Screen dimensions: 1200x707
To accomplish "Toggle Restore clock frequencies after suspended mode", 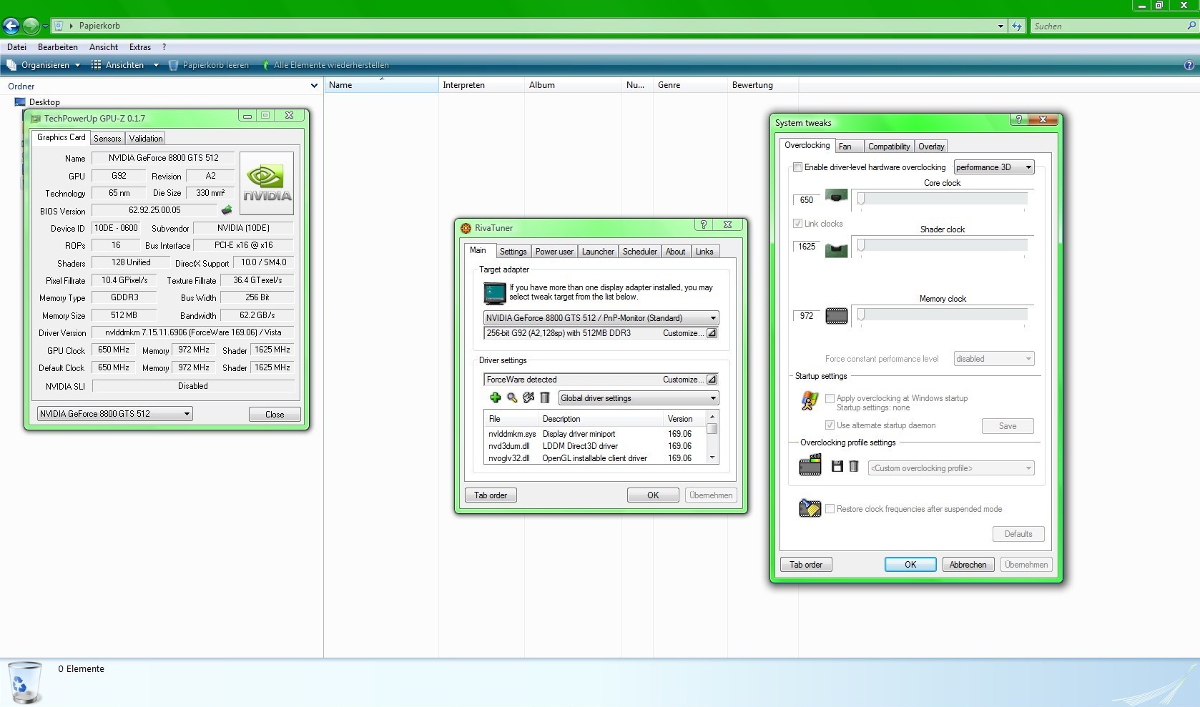I will [x=830, y=509].
